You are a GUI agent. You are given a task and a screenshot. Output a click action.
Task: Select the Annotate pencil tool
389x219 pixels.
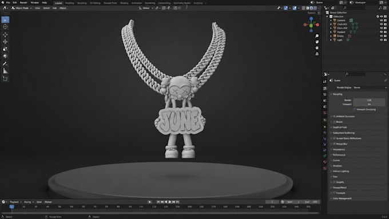pos(5,63)
